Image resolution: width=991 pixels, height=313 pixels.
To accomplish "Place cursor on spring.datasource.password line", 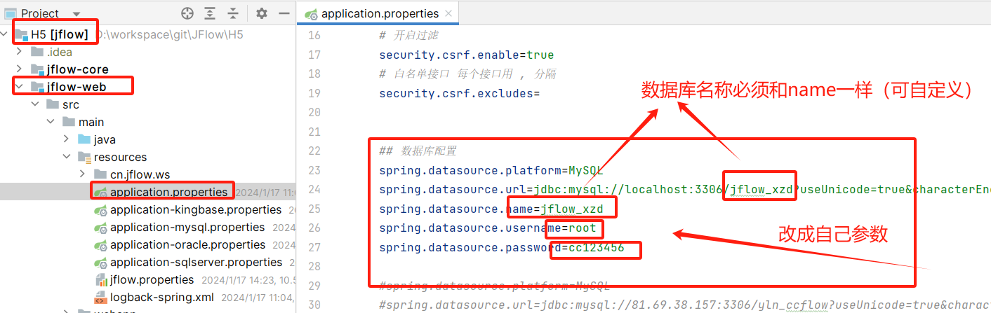I will click(501, 247).
